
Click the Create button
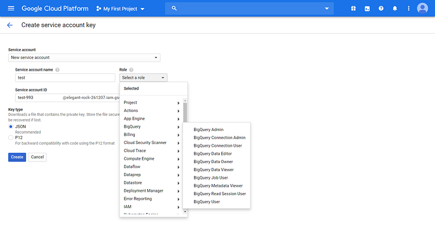pyautogui.click(x=17, y=157)
